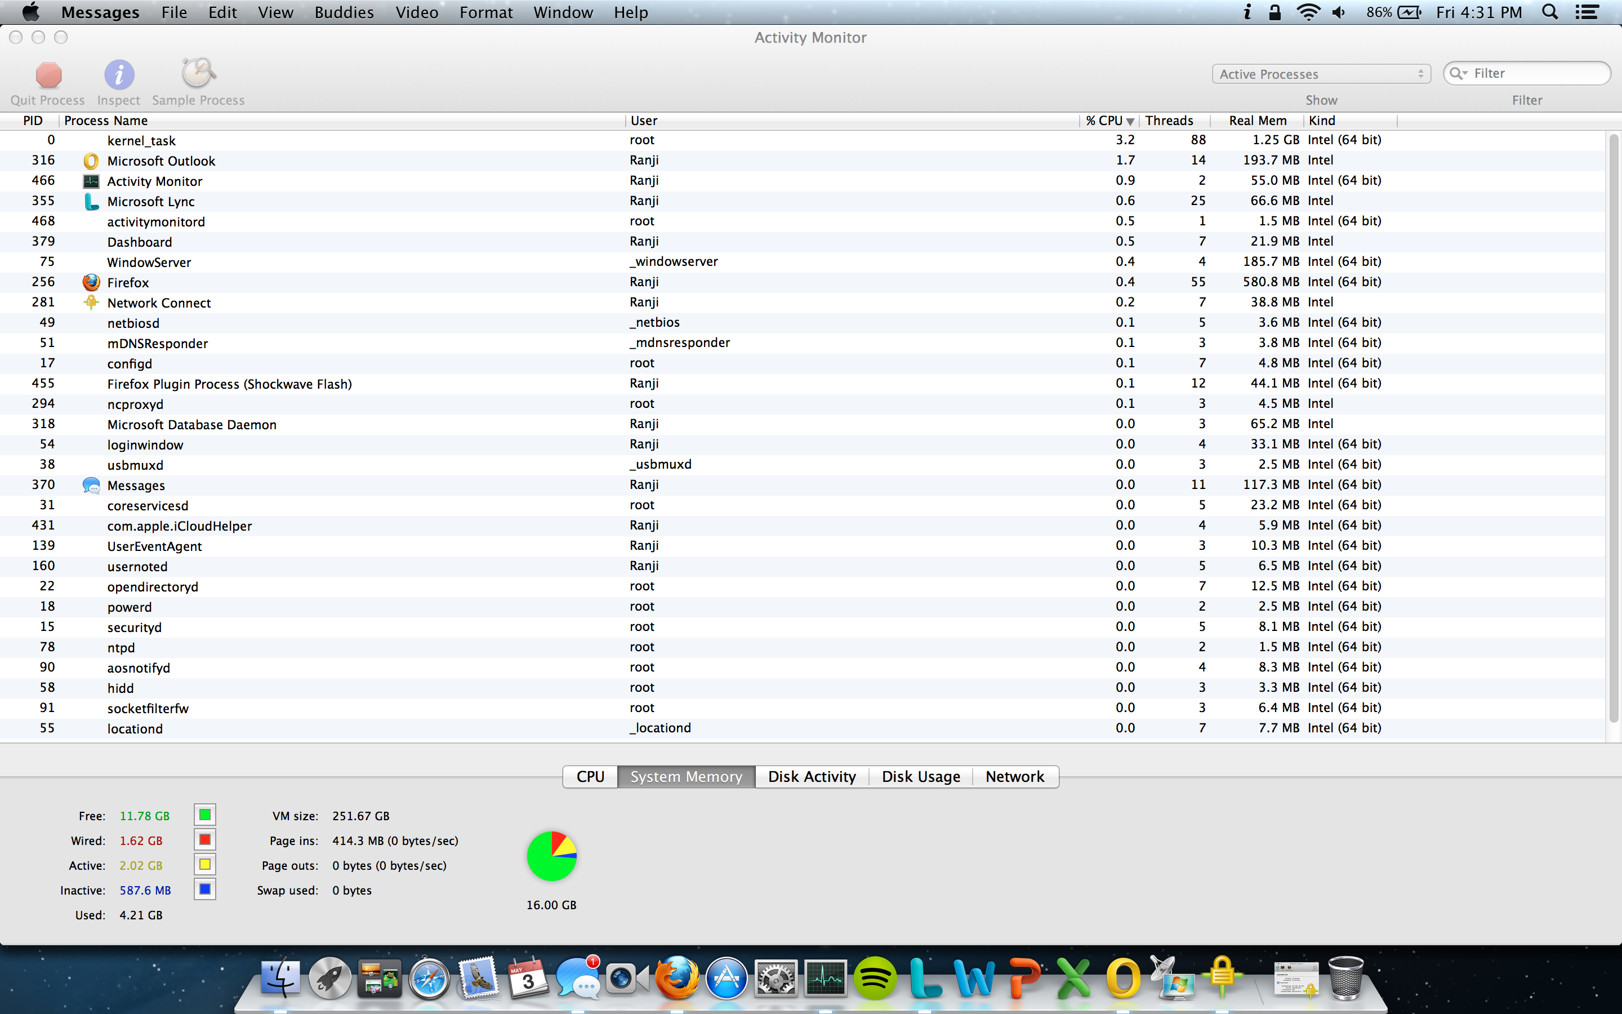Open Finder from the Dock
This screenshot has width=1622, height=1014.
tap(279, 979)
